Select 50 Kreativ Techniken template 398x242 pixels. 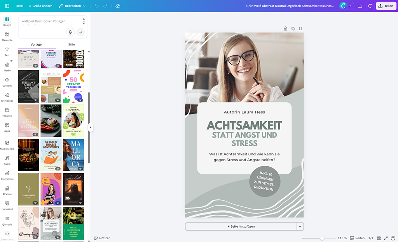point(73,86)
